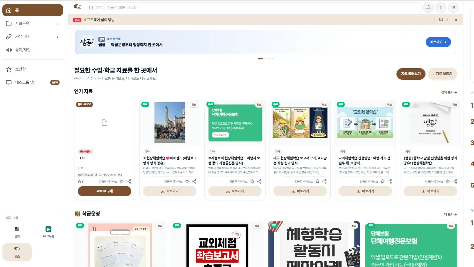This screenshot has height=267, width=474.
Task: Open the notifications bell icon
Action: 428,8
